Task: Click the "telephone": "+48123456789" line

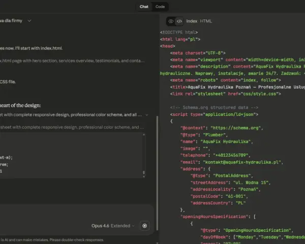Action: [216, 155]
